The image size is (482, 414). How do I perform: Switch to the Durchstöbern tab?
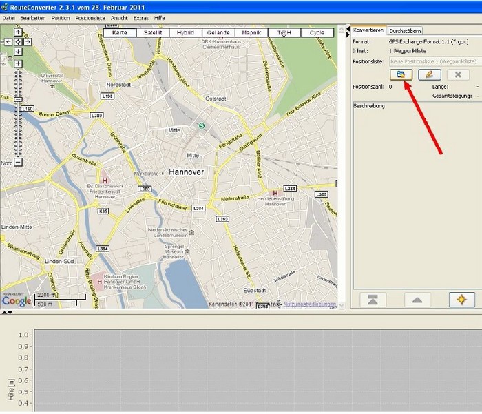405,31
